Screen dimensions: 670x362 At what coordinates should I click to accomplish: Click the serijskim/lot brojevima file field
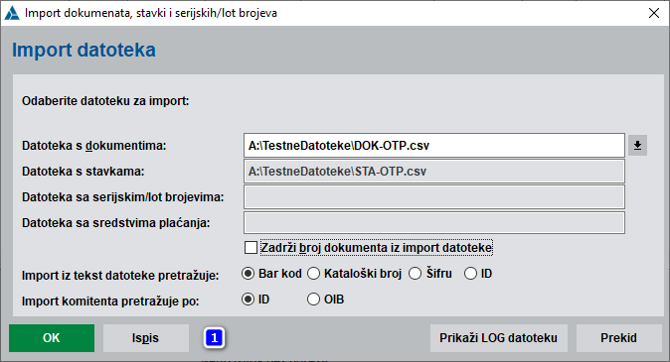pyautogui.click(x=434, y=197)
